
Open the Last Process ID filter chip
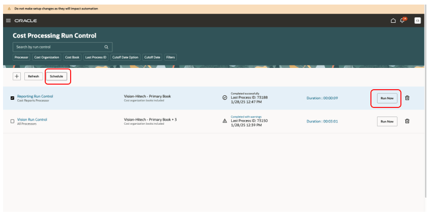click(x=96, y=57)
